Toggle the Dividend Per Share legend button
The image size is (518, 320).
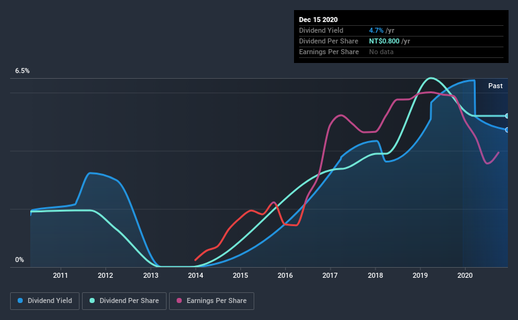(124, 301)
